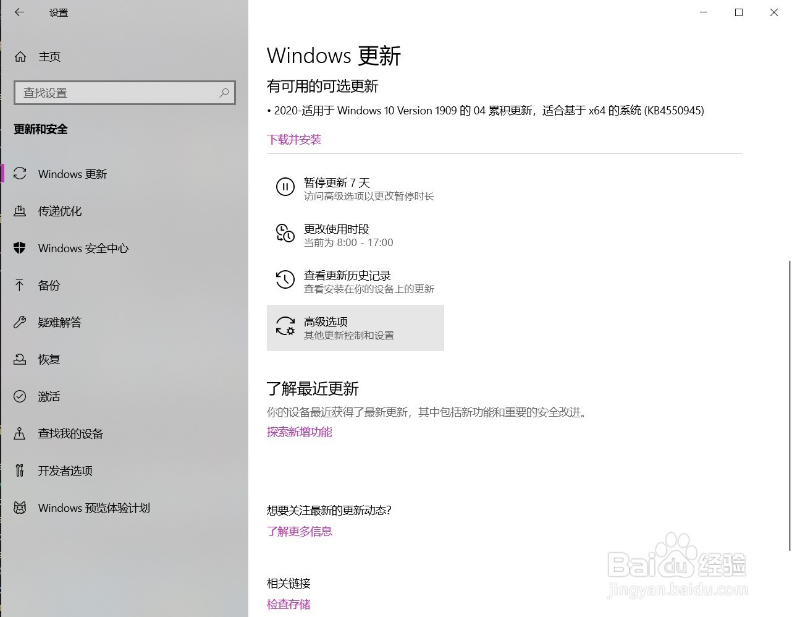Click the pause icon for 暂停更新
Screen dimensions: 792x617
pos(285,186)
